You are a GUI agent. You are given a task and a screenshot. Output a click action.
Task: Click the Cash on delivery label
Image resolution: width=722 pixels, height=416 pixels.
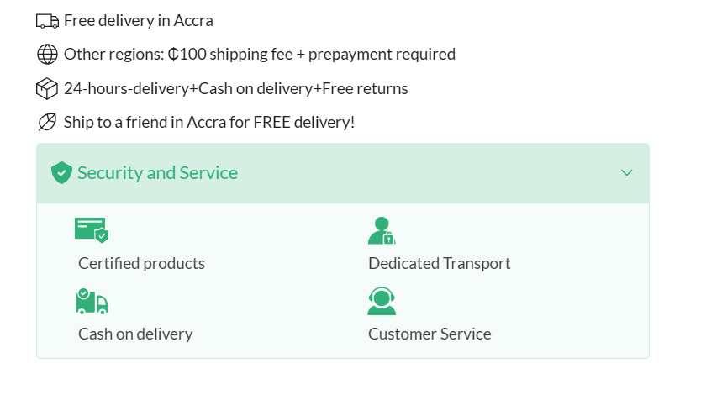[135, 334]
